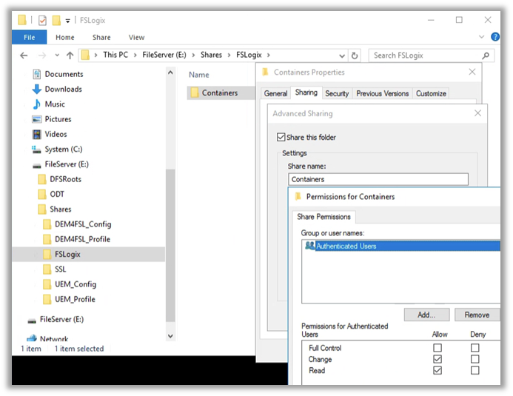This screenshot has width=513, height=396.
Task: Enable Full Control Allow checkbox
Action: (437, 348)
